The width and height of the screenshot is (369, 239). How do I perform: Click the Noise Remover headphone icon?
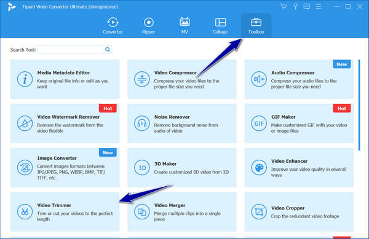coord(141,123)
